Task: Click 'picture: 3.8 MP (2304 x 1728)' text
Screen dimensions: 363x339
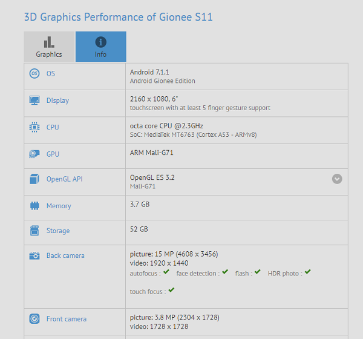Action: [175, 317]
